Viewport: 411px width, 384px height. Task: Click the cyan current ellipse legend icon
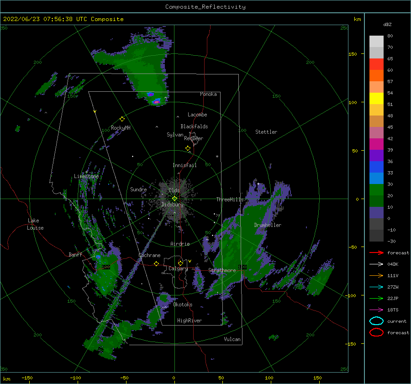tap(376, 321)
